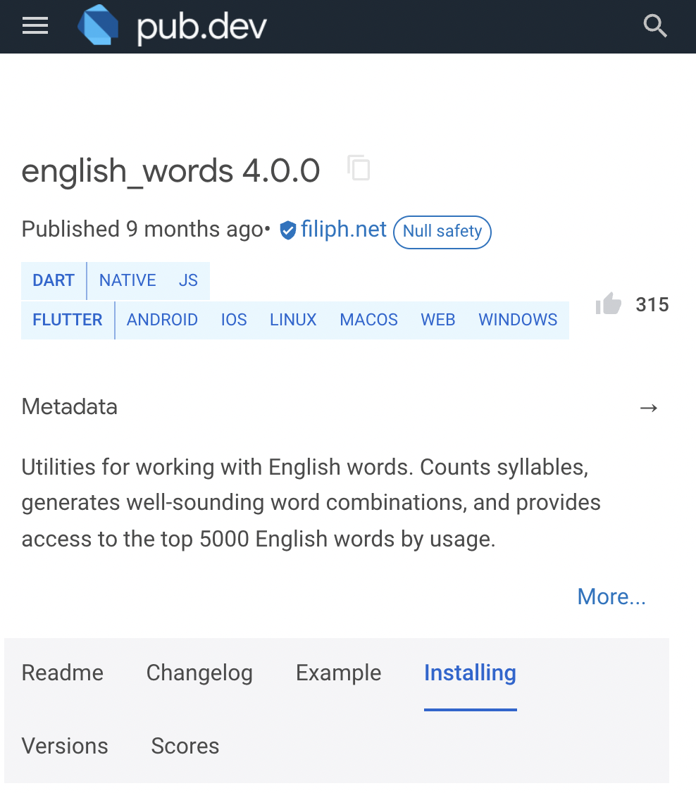696x793 pixels.
Task: Select the NATIVE platform tag
Action: pyautogui.click(x=128, y=281)
